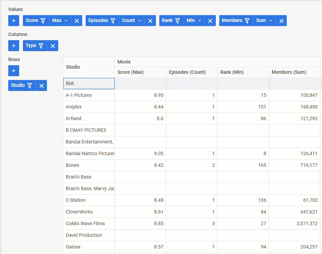
Task: Open filter for Rank value chip
Action: pos(177,21)
